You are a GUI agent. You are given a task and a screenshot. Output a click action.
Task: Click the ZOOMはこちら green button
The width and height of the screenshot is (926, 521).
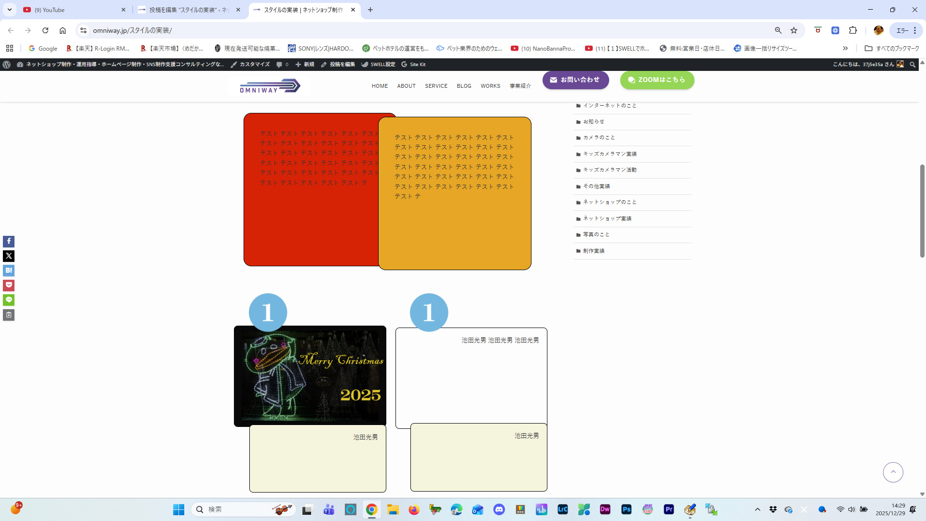tap(657, 80)
